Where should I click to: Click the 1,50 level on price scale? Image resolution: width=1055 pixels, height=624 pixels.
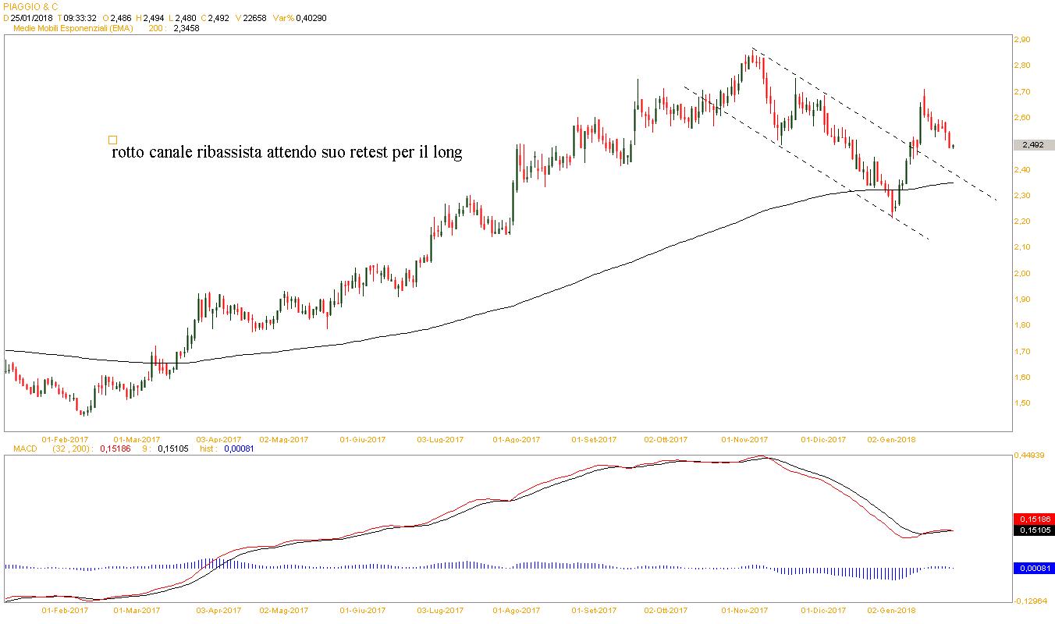tap(1021, 403)
